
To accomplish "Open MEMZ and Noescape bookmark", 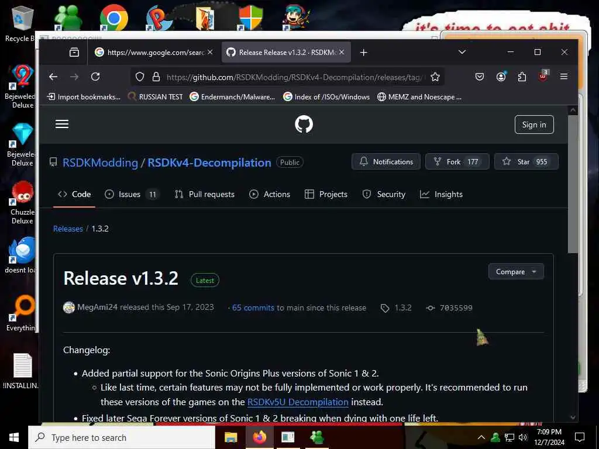I will (419, 97).
